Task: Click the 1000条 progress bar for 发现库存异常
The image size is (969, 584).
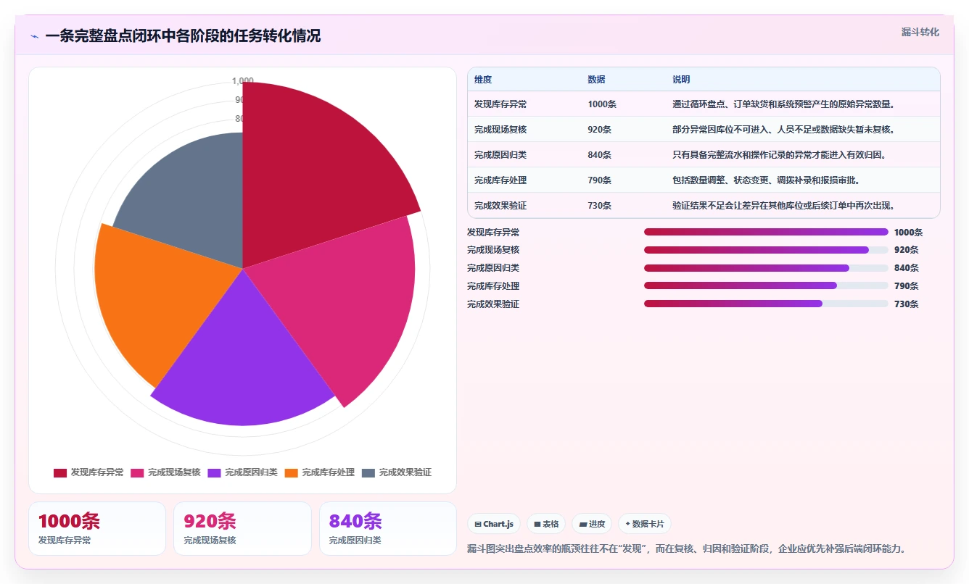Action: pos(766,232)
